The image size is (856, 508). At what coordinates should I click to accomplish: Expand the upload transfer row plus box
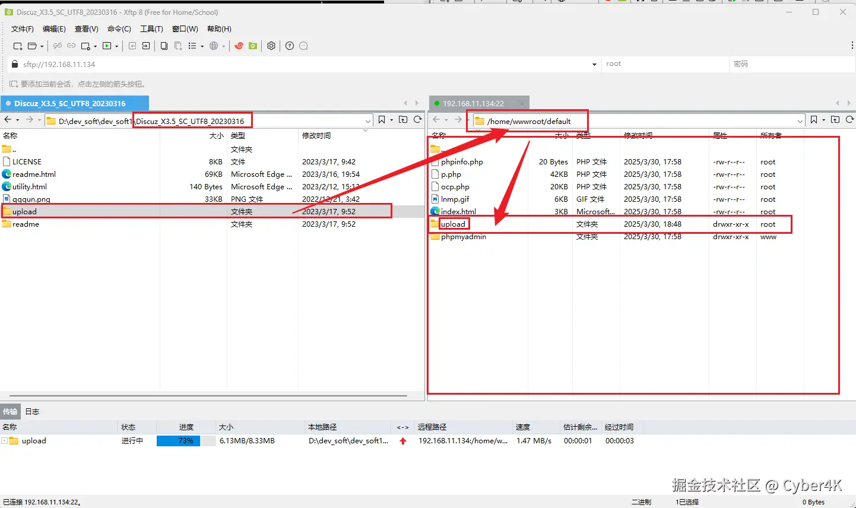pos(5,441)
